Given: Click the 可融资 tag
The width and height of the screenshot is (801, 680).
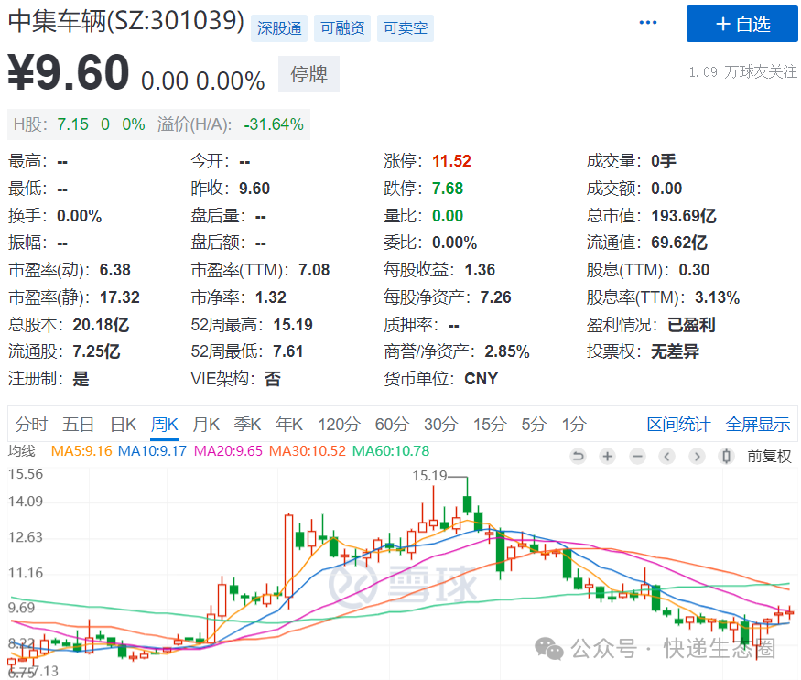Looking at the screenshot, I should coord(342,28).
